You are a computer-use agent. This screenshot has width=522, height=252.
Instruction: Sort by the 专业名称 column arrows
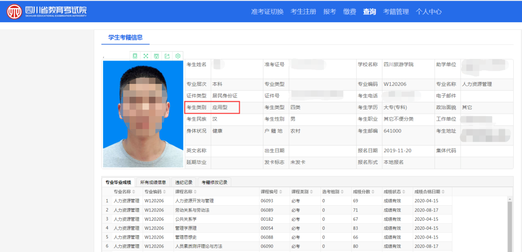pyautogui.click(x=134, y=192)
